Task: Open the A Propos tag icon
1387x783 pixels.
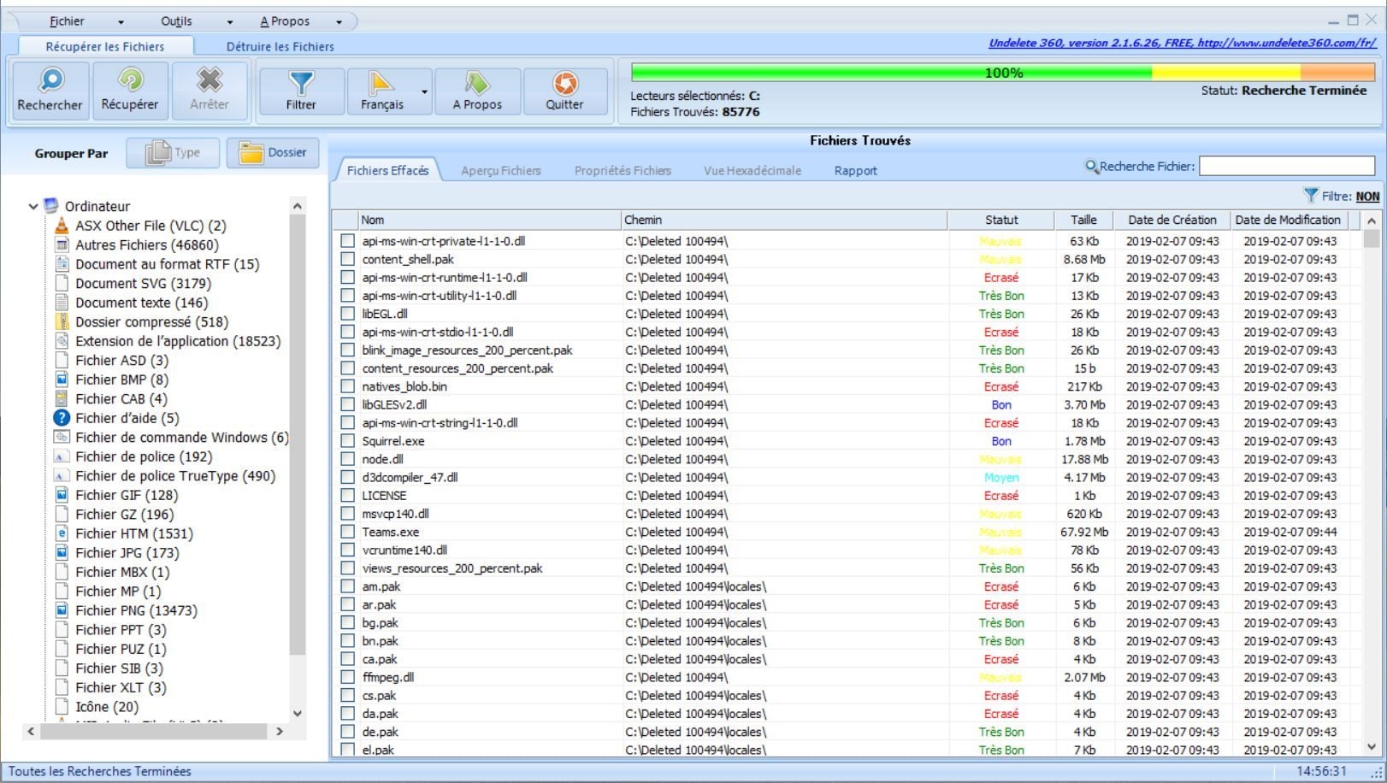Action: pos(476,83)
